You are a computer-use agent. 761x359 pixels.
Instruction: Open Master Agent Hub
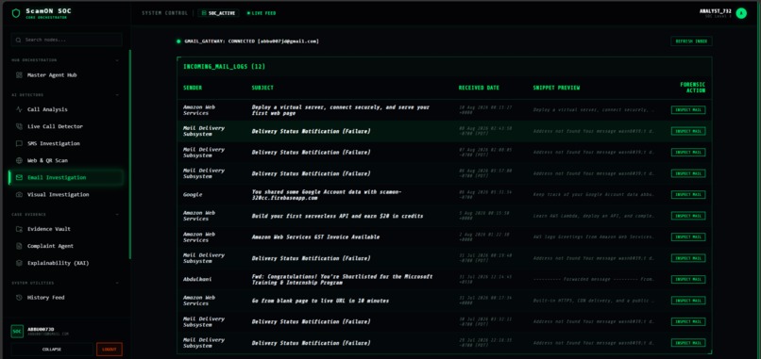[x=66, y=75]
